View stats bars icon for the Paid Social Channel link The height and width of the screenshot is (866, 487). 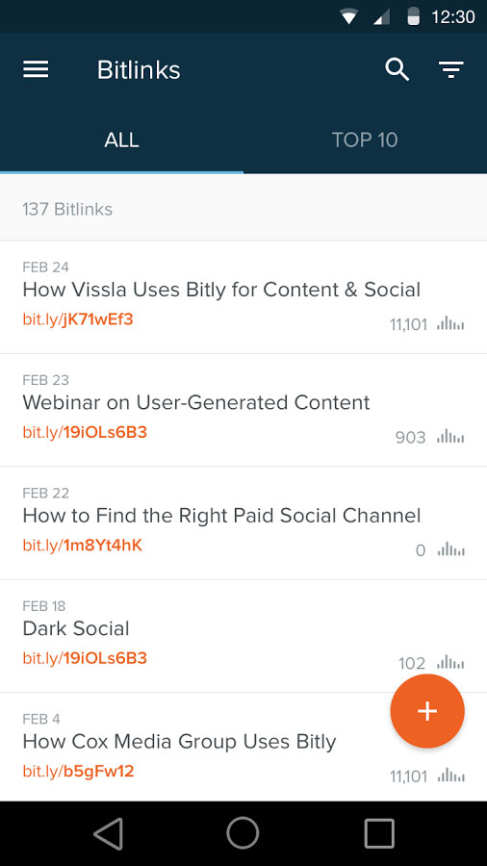click(x=450, y=550)
